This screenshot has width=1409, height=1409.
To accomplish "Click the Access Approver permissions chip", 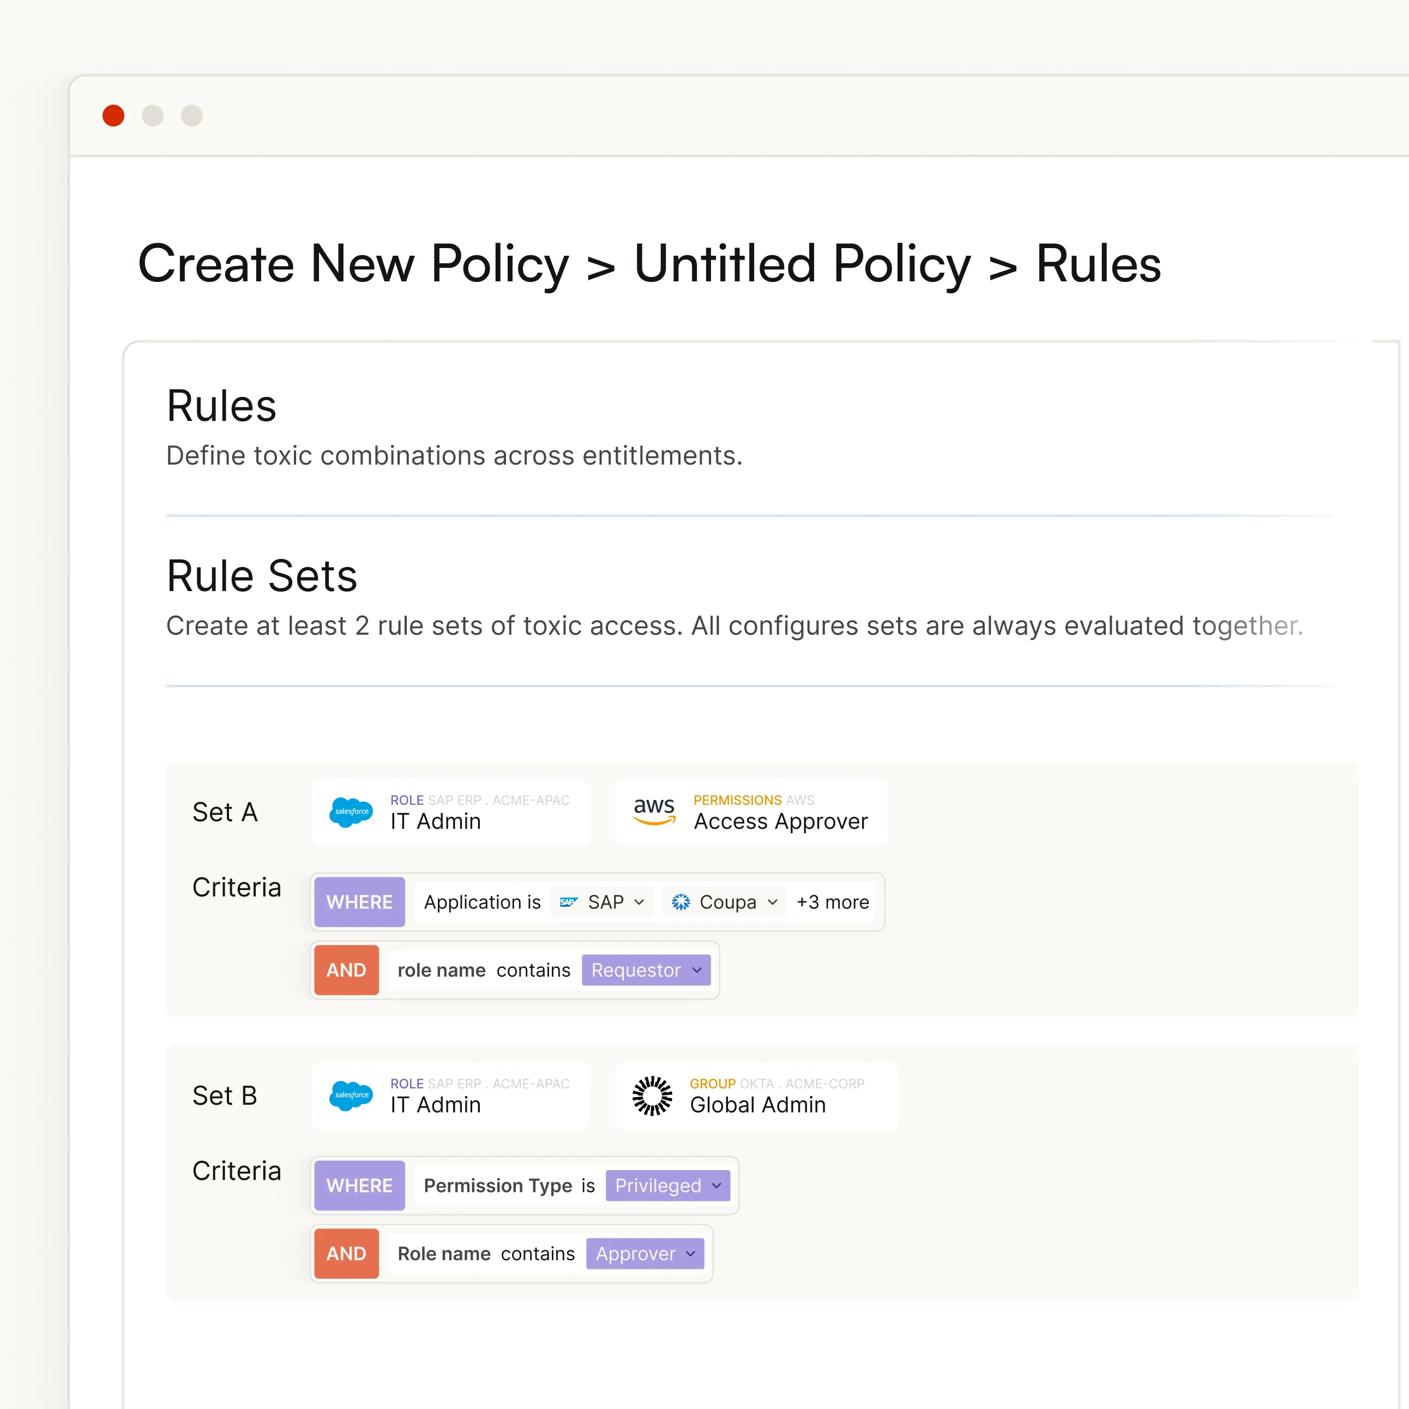I will pyautogui.click(x=751, y=812).
